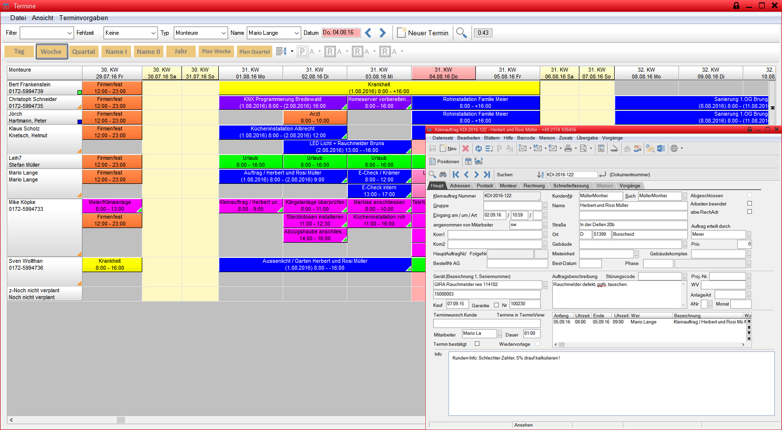Screen dimensions: 782x430
Task: Create a new record with Neu
Action: (x=448, y=149)
